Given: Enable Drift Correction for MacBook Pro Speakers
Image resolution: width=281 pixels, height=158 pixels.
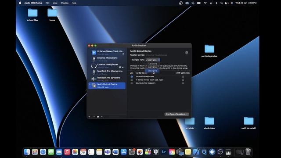Looking at the screenshot, I should coord(183,83).
